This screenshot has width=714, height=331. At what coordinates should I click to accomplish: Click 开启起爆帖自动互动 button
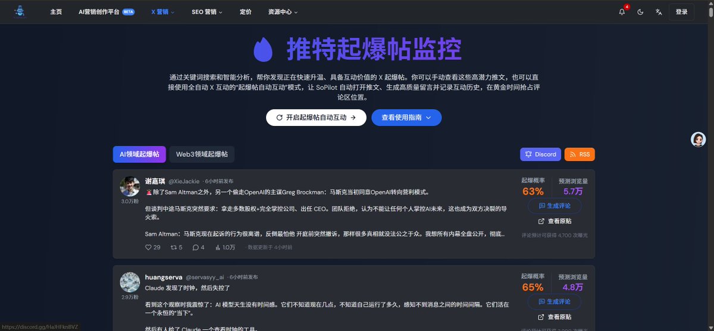pyautogui.click(x=316, y=118)
